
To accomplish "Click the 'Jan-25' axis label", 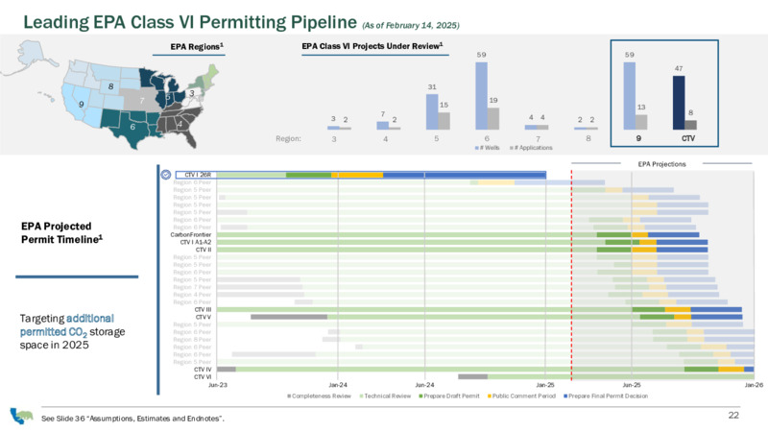I will [545, 385].
